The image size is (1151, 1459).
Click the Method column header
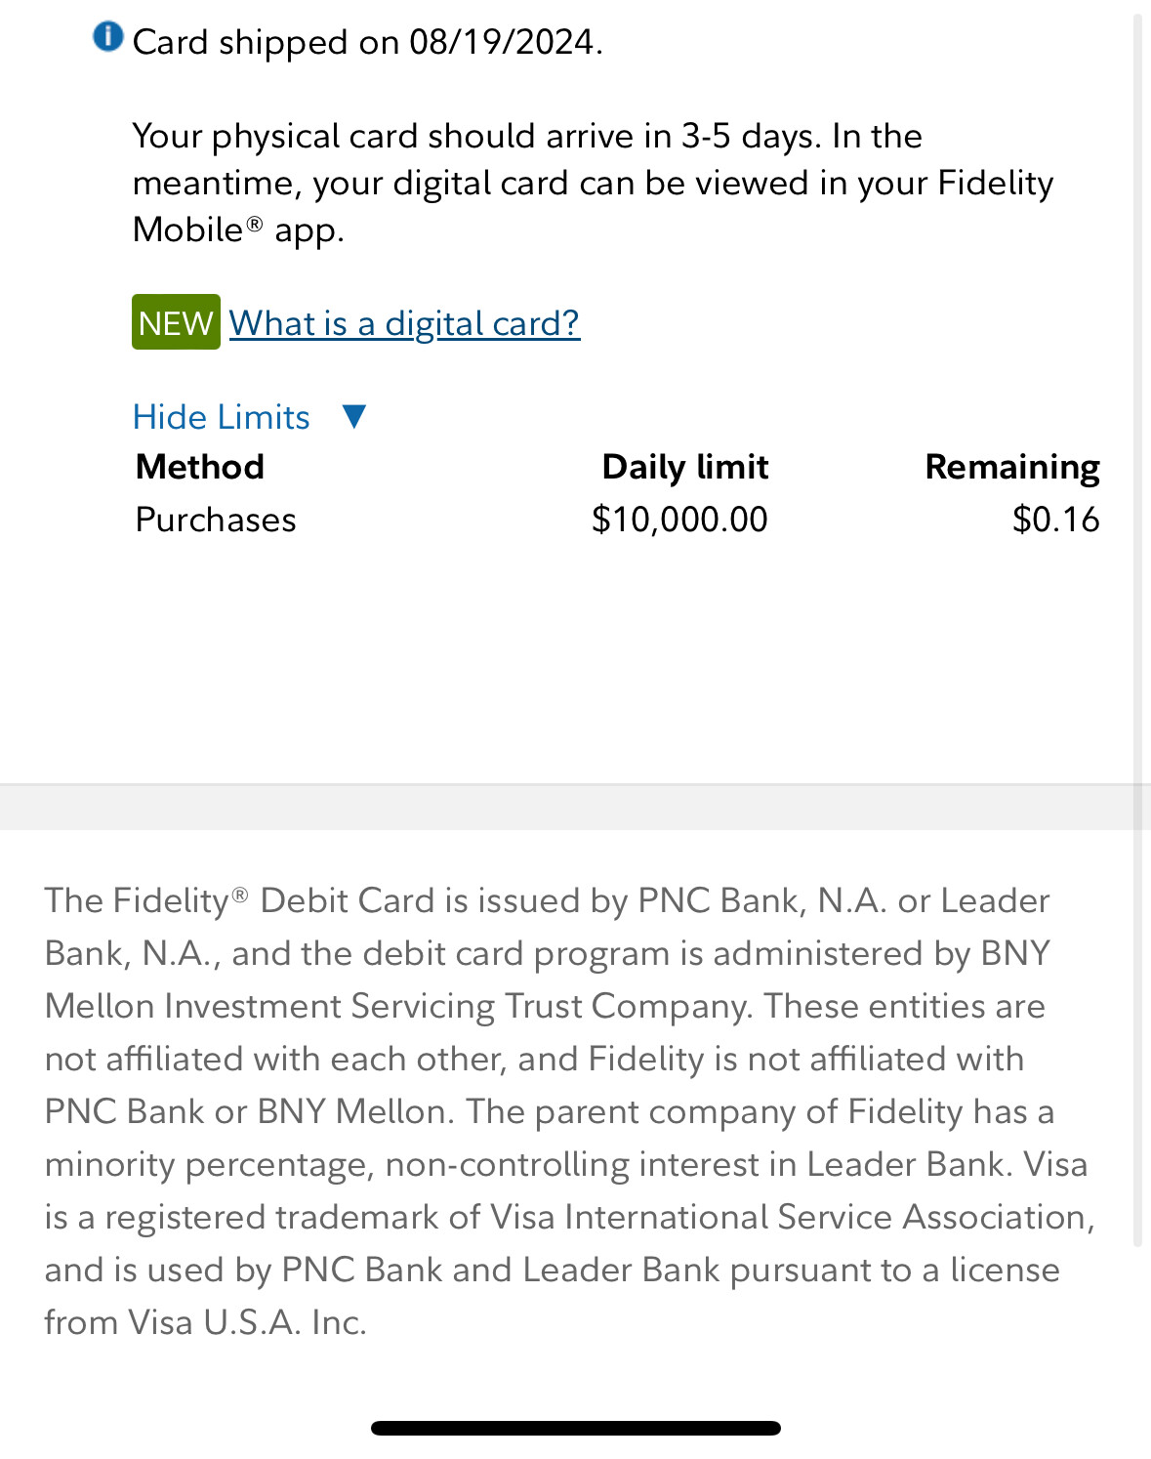[x=200, y=467]
